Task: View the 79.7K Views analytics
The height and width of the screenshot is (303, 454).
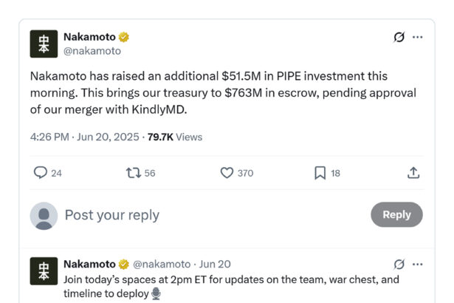Action: tap(175, 137)
